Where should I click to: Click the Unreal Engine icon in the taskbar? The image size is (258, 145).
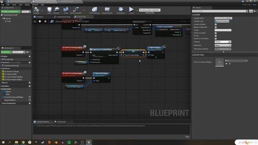(89, 142)
